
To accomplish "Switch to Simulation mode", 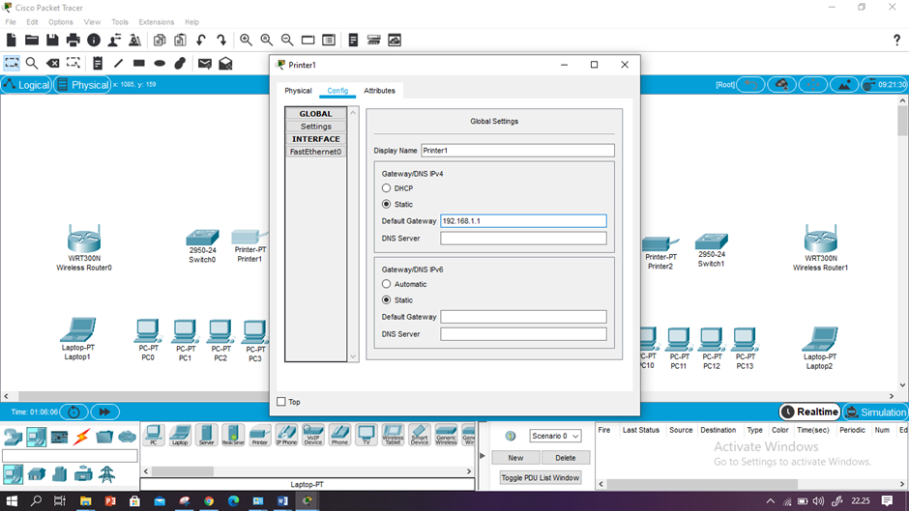I will click(x=876, y=412).
